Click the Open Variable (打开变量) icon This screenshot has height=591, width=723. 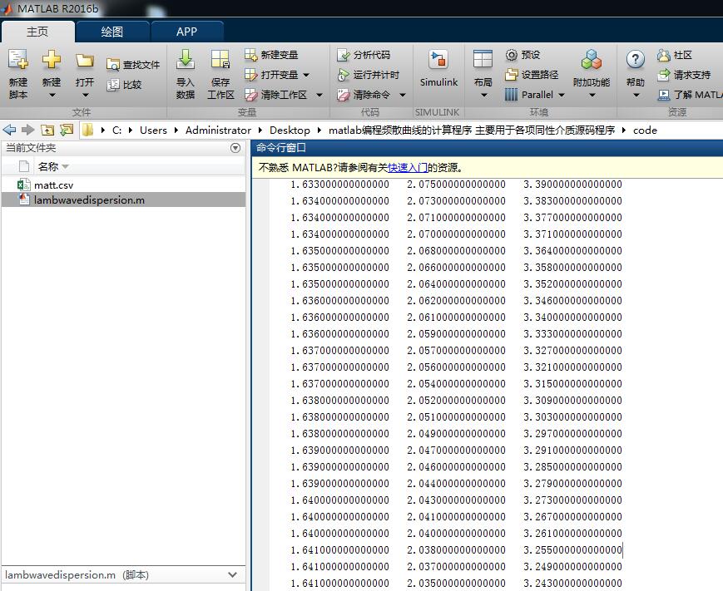250,75
